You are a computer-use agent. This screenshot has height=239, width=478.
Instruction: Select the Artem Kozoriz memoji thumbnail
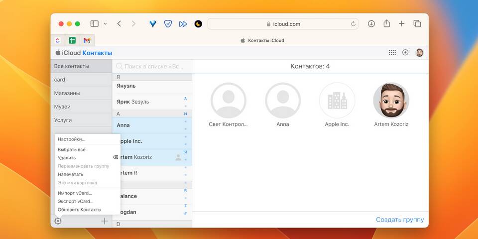(391, 100)
